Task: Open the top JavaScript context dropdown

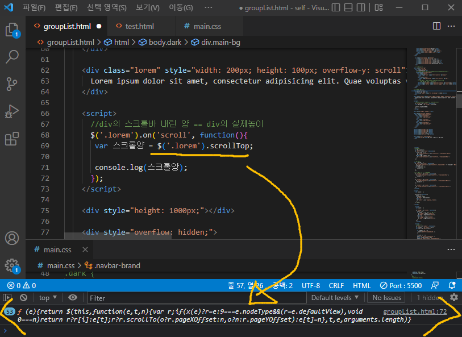Action: click(x=48, y=298)
